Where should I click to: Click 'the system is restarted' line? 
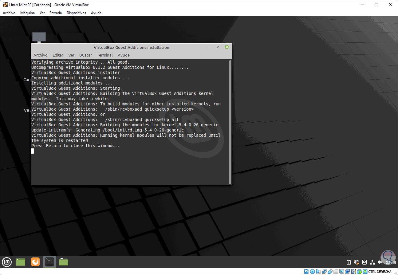(x=60, y=140)
